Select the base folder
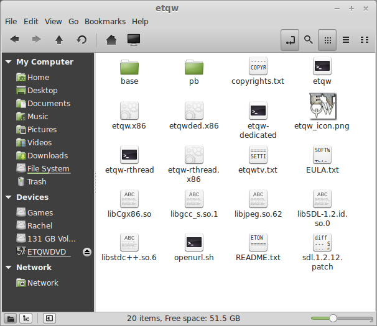Screen dimensions: 377x326 pos(129,72)
